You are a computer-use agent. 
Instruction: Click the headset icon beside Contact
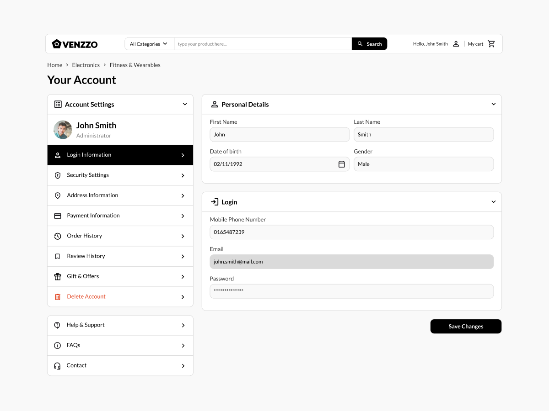point(57,366)
